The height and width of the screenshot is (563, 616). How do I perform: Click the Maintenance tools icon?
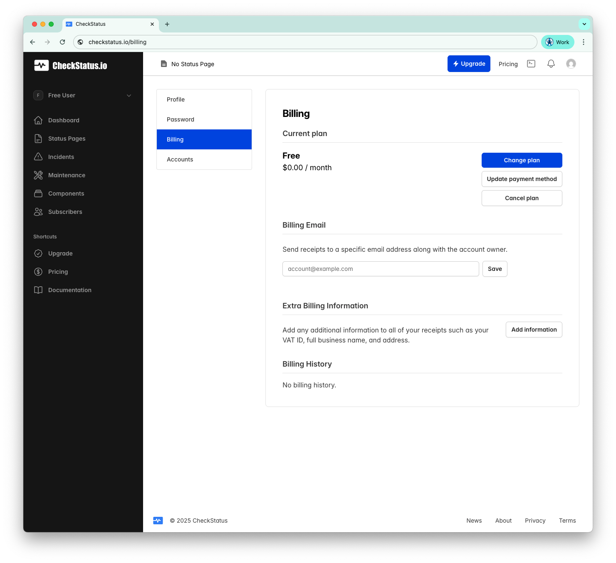[38, 175]
